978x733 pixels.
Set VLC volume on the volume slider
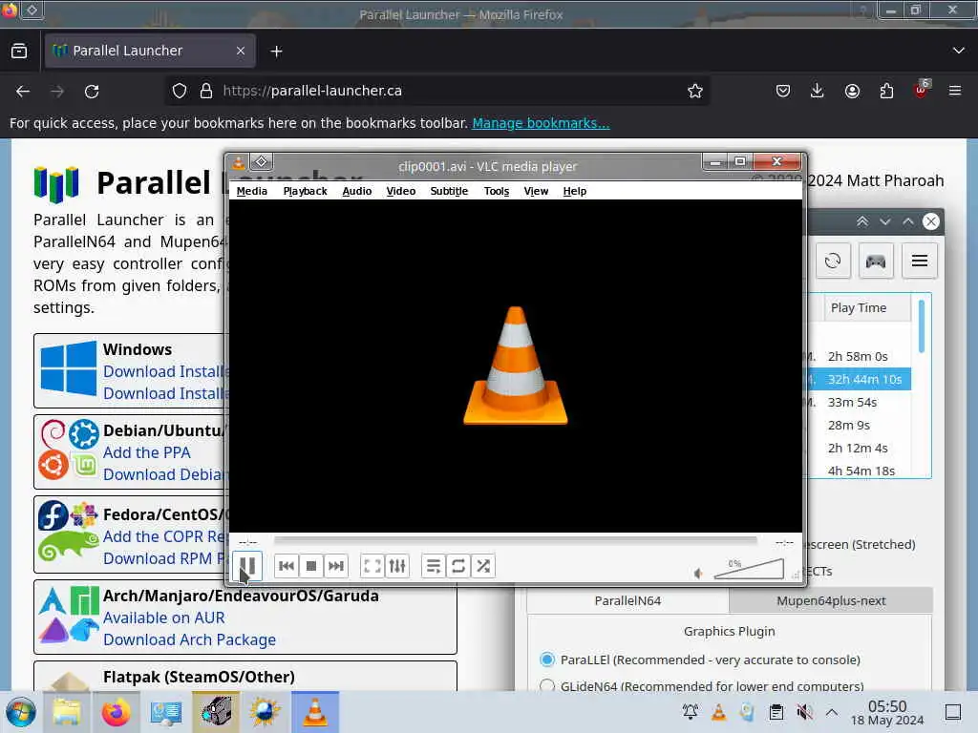[749, 569]
